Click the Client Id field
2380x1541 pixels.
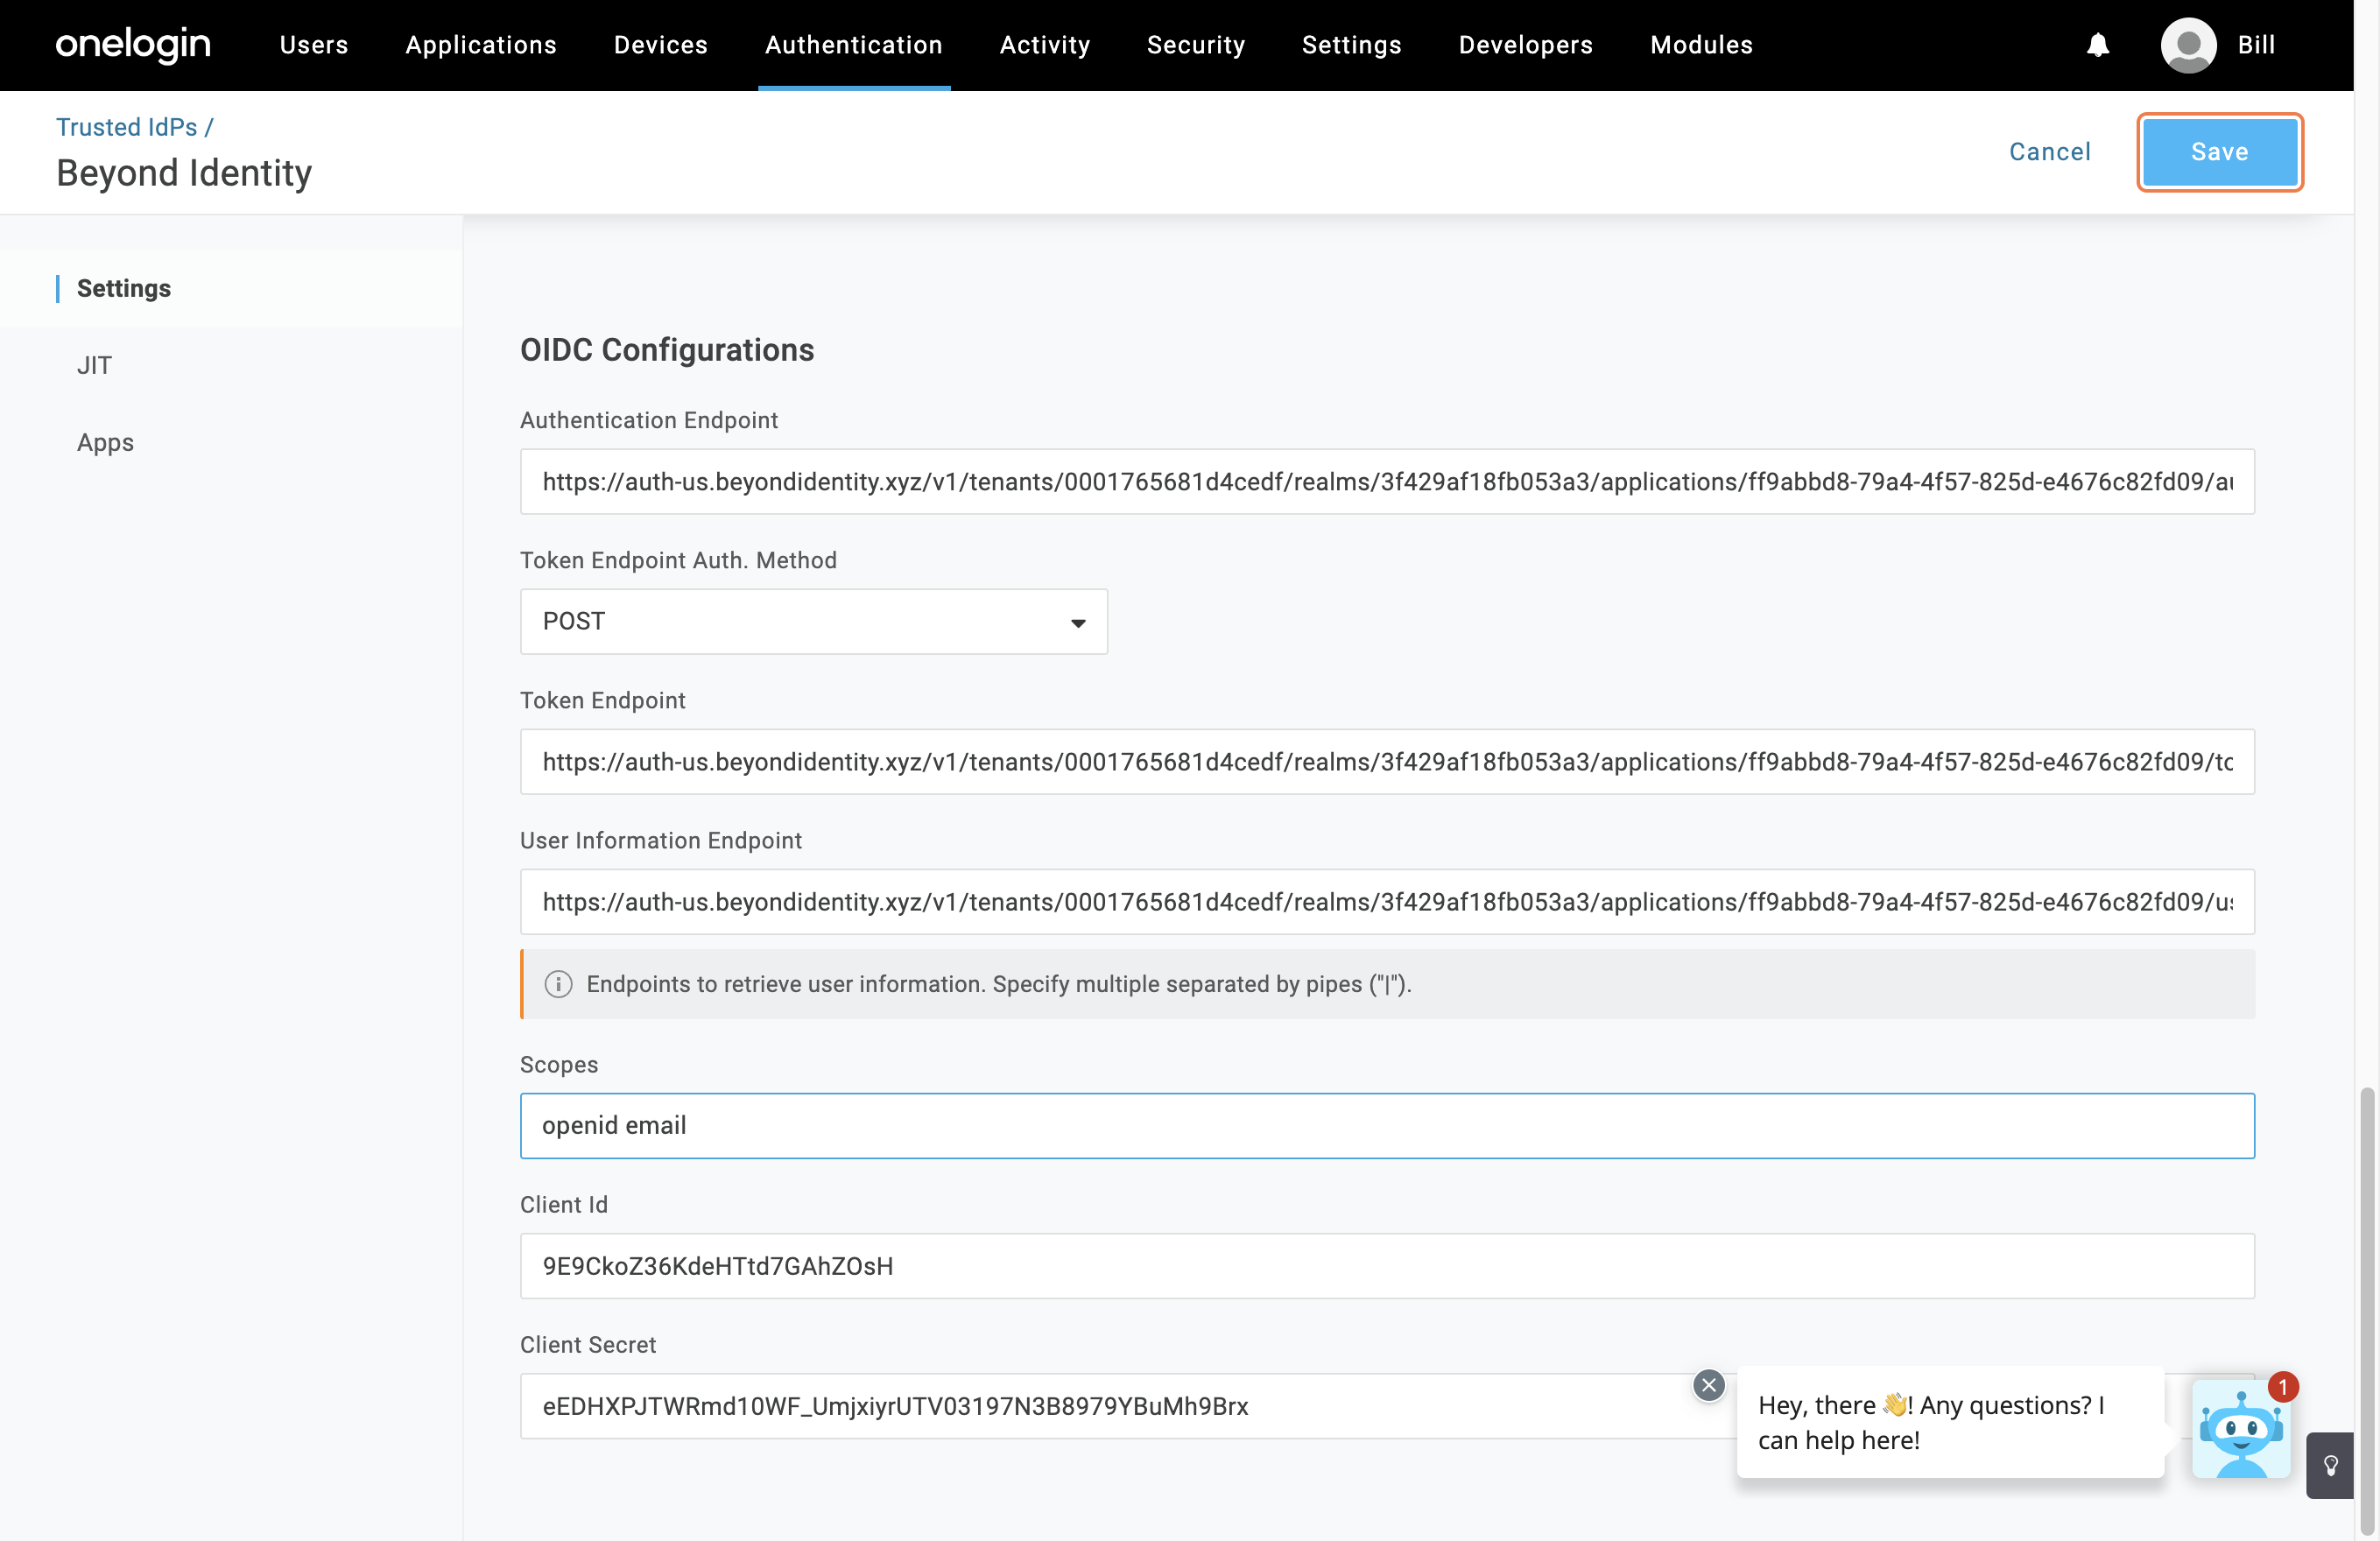(x=1387, y=1266)
